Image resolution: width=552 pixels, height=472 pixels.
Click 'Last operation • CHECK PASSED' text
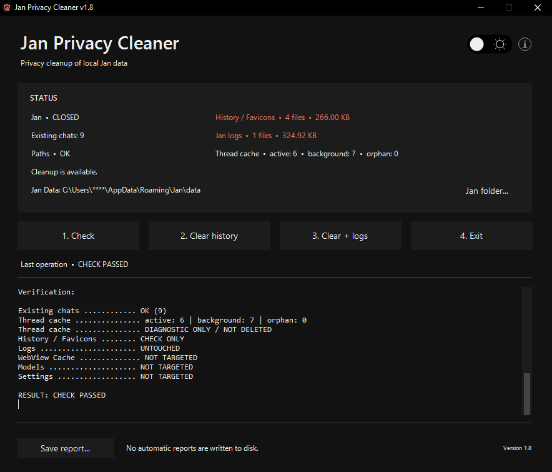[x=74, y=264]
